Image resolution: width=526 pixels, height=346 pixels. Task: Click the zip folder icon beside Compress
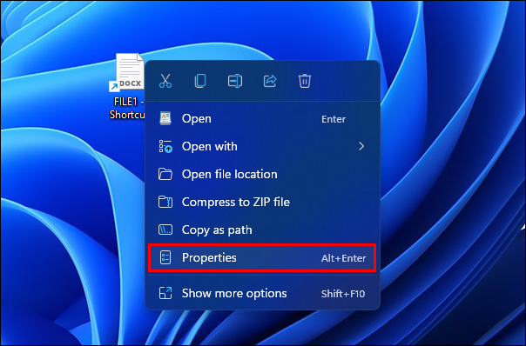coord(165,202)
